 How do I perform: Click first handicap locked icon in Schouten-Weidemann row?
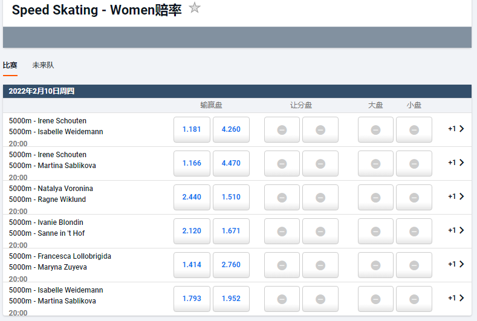[x=282, y=129]
